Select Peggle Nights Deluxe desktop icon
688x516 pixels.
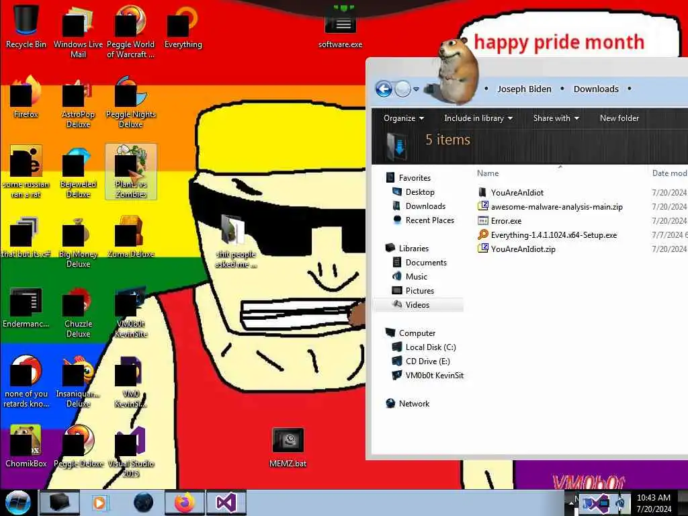tap(131, 102)
